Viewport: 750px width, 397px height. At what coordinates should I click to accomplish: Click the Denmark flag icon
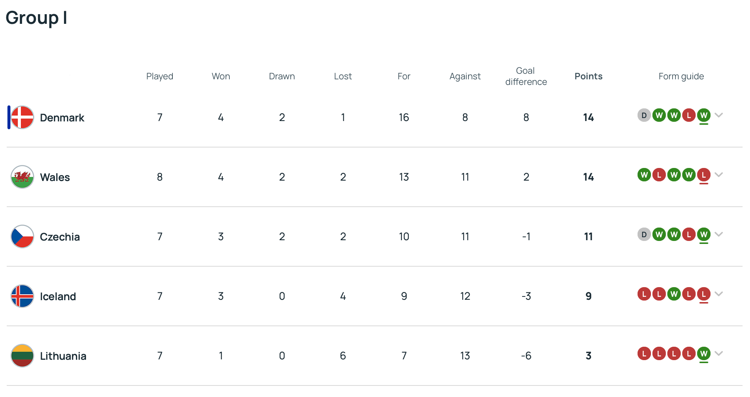pyautogui.click(x=22, y=117)
